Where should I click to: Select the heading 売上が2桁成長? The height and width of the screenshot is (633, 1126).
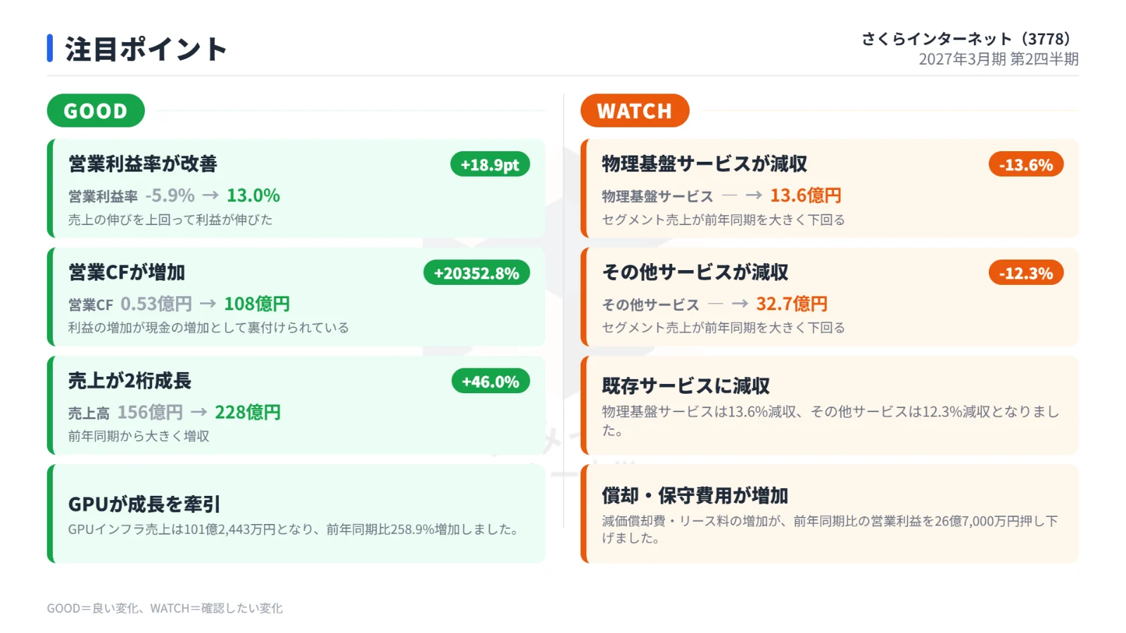tap(130, 381)
